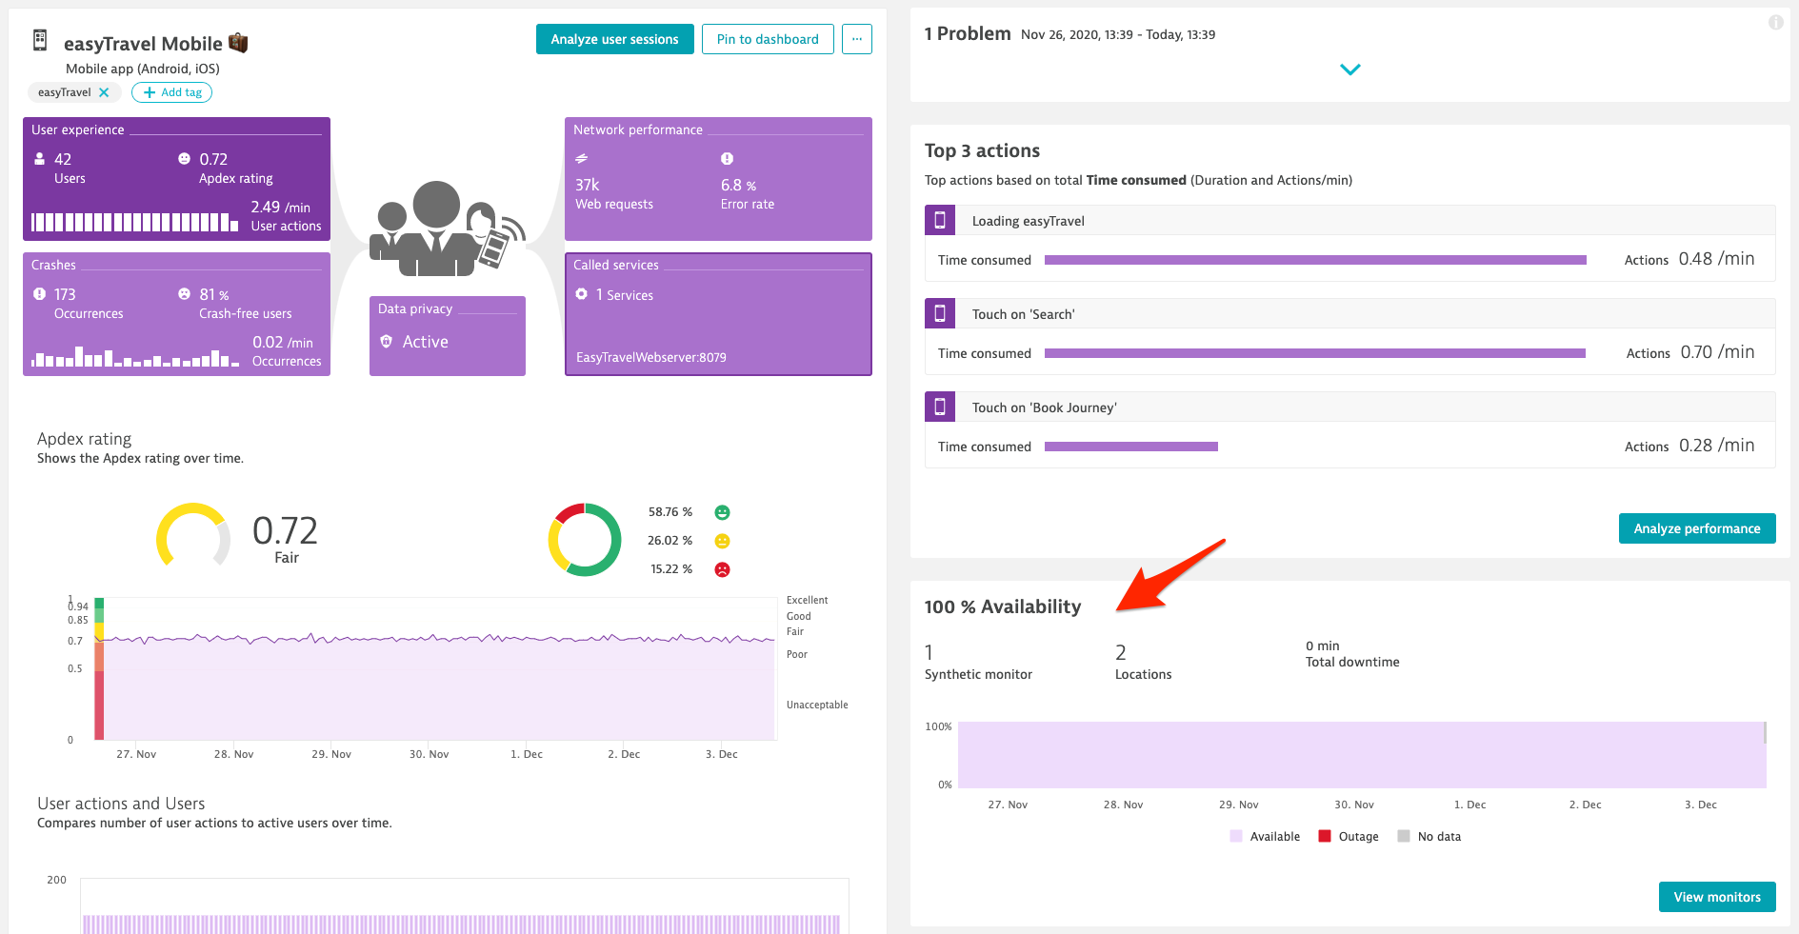The image size is (1799, 934).
Task: Click Touch on 'Search' time consumed bar
Action: pyautogui.click(x=1315, y=353)
